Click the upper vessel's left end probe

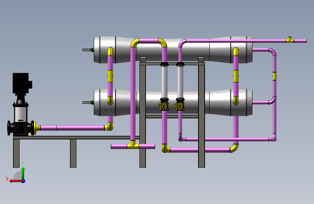coord(88,50)
